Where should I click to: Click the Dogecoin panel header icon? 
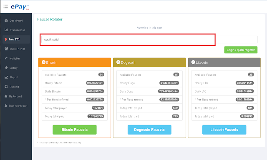point(118,62)
